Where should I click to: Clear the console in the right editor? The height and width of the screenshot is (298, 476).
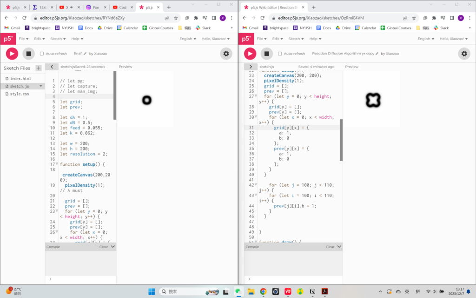(330, 247)
